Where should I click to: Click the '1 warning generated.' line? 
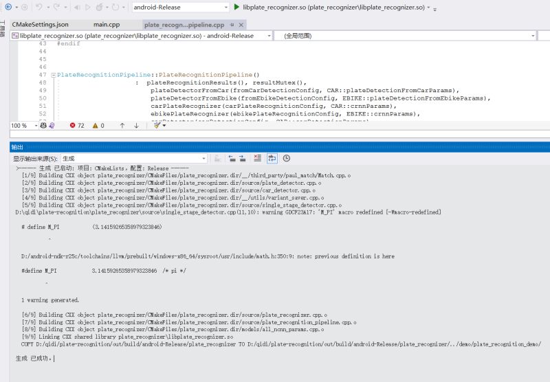50,300
